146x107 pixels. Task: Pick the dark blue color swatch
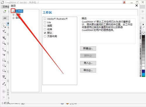point(143,71)
